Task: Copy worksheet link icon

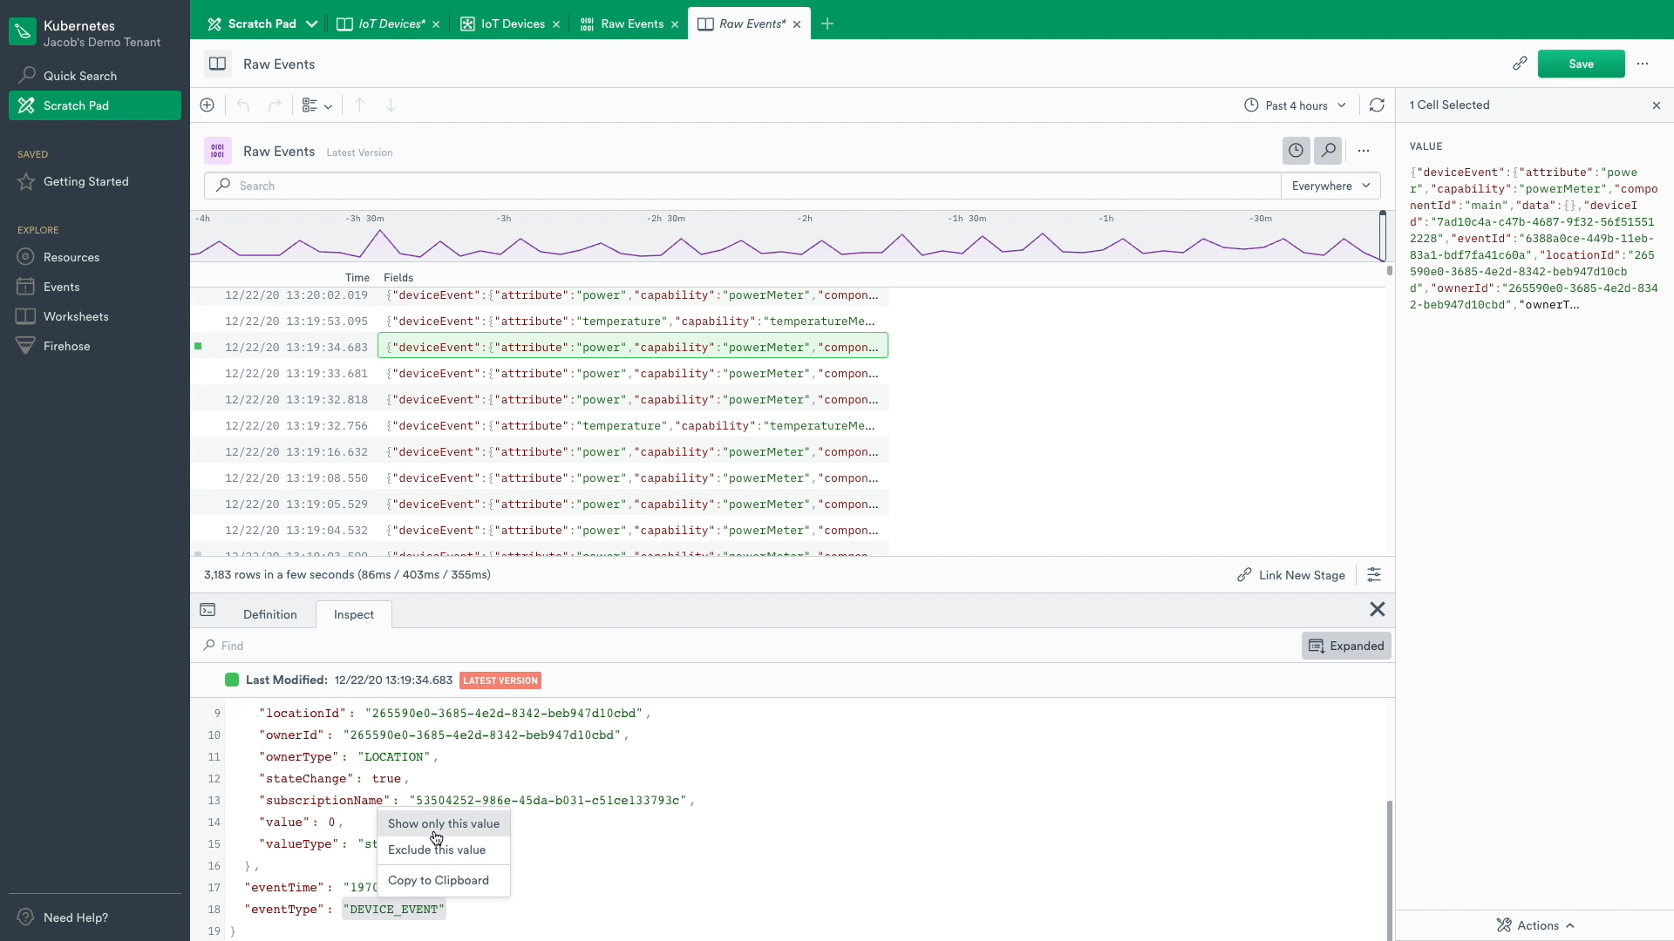Action: [x=1520, y=64]
